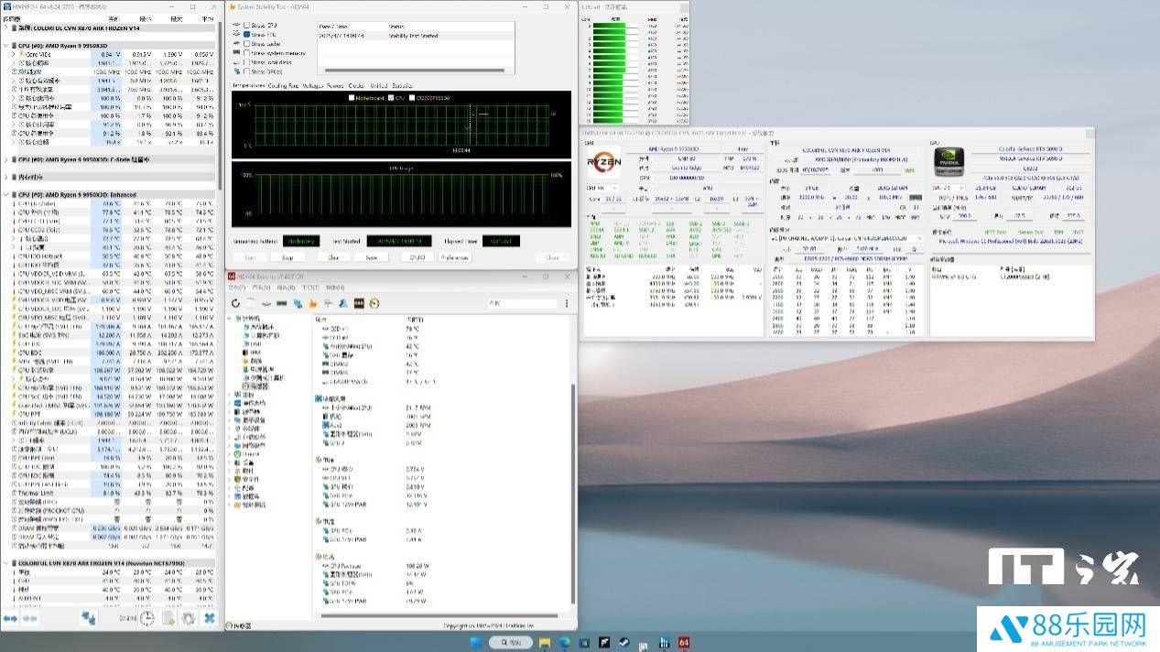
Task: Enable the Stress CPU checkbox
Action: [x=247, y=25]
